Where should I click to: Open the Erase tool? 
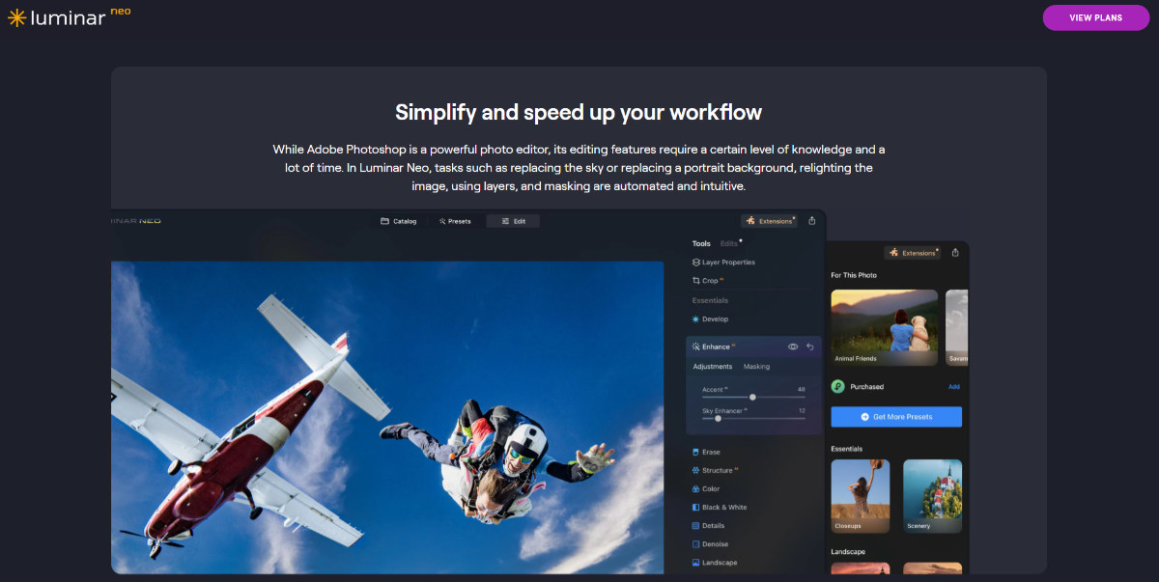pyautogui.click(x=705, y=452)
